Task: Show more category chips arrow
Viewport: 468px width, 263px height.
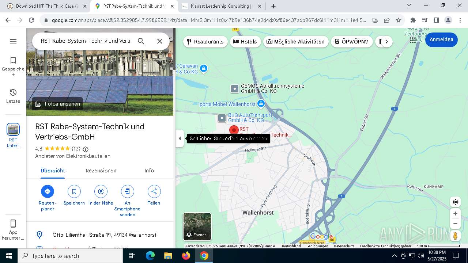Action: 386,42
